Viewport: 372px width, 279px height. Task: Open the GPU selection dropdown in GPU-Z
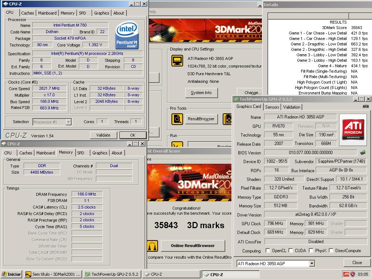pos(312,263)
